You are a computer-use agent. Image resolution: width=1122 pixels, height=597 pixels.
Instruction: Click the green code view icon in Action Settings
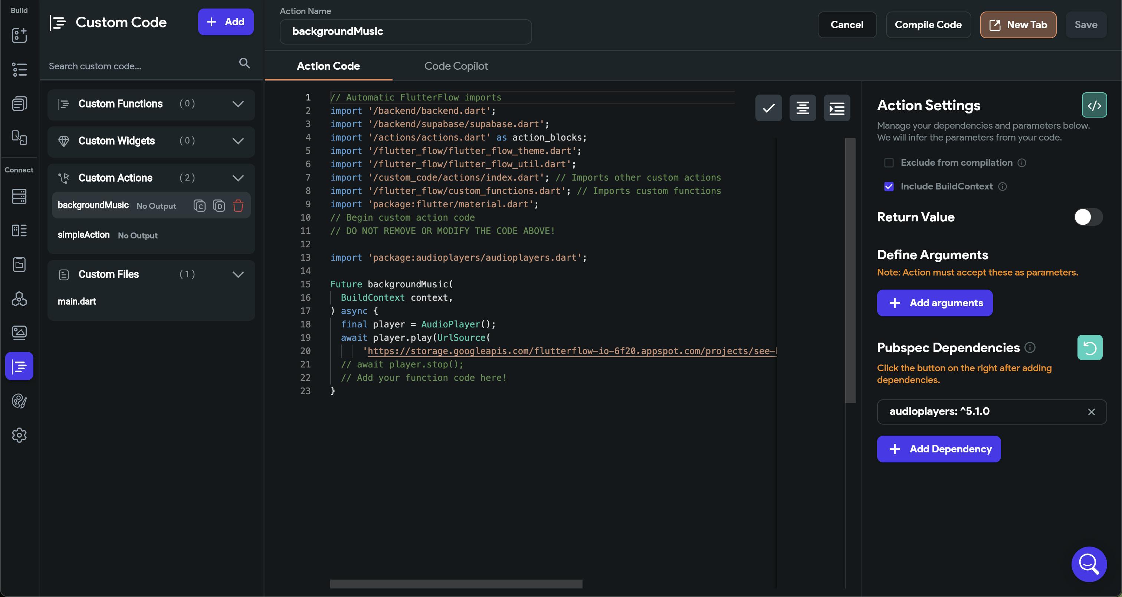tap(1094, 105)
